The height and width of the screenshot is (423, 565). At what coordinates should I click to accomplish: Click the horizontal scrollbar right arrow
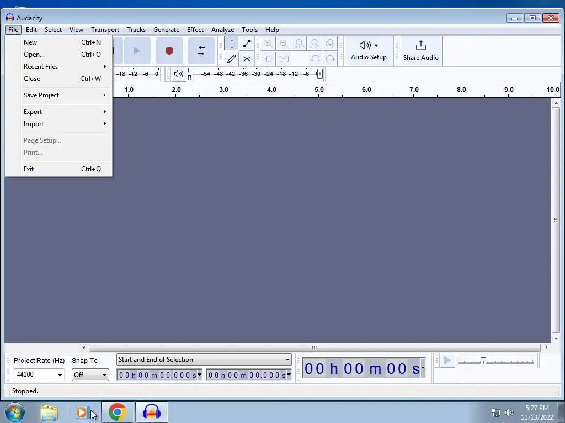[x=546, y=348]
